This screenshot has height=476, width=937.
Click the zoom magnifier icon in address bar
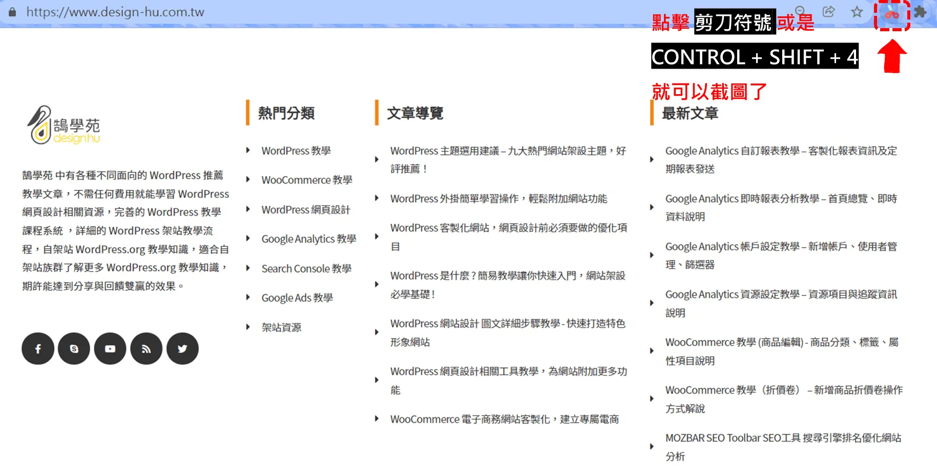800,10
